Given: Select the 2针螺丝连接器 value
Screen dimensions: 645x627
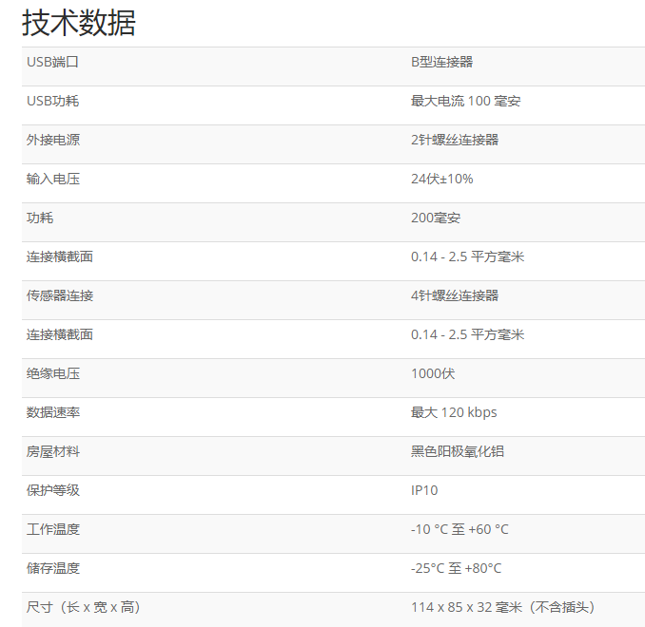Looking at the screenshot, I should (x=455, y=140).
